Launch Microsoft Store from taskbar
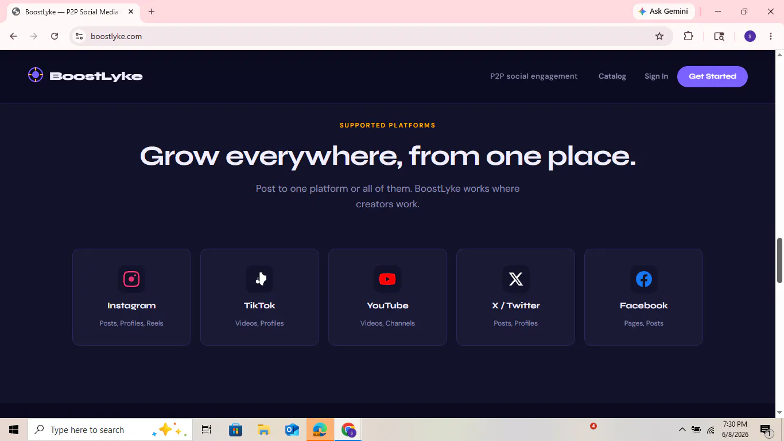The height and width of the screenshot is (441, 784). point(235,430)
